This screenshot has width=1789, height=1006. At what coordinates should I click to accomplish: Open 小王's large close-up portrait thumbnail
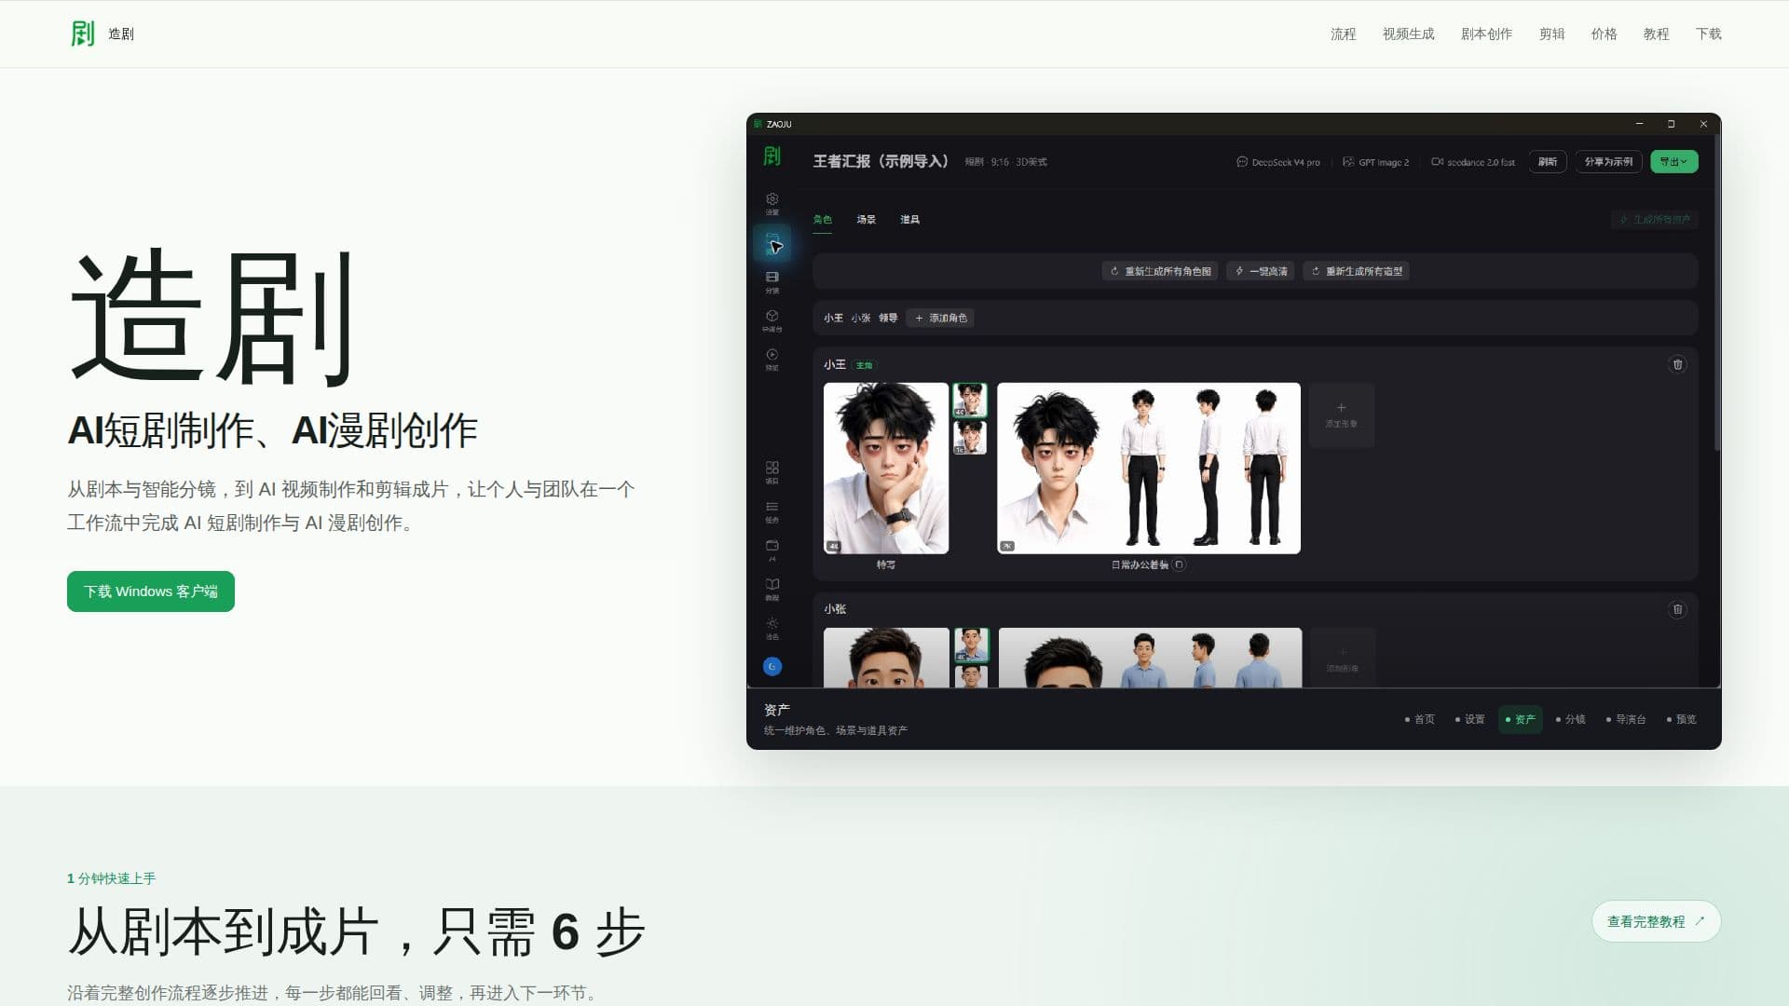point(886,469)
